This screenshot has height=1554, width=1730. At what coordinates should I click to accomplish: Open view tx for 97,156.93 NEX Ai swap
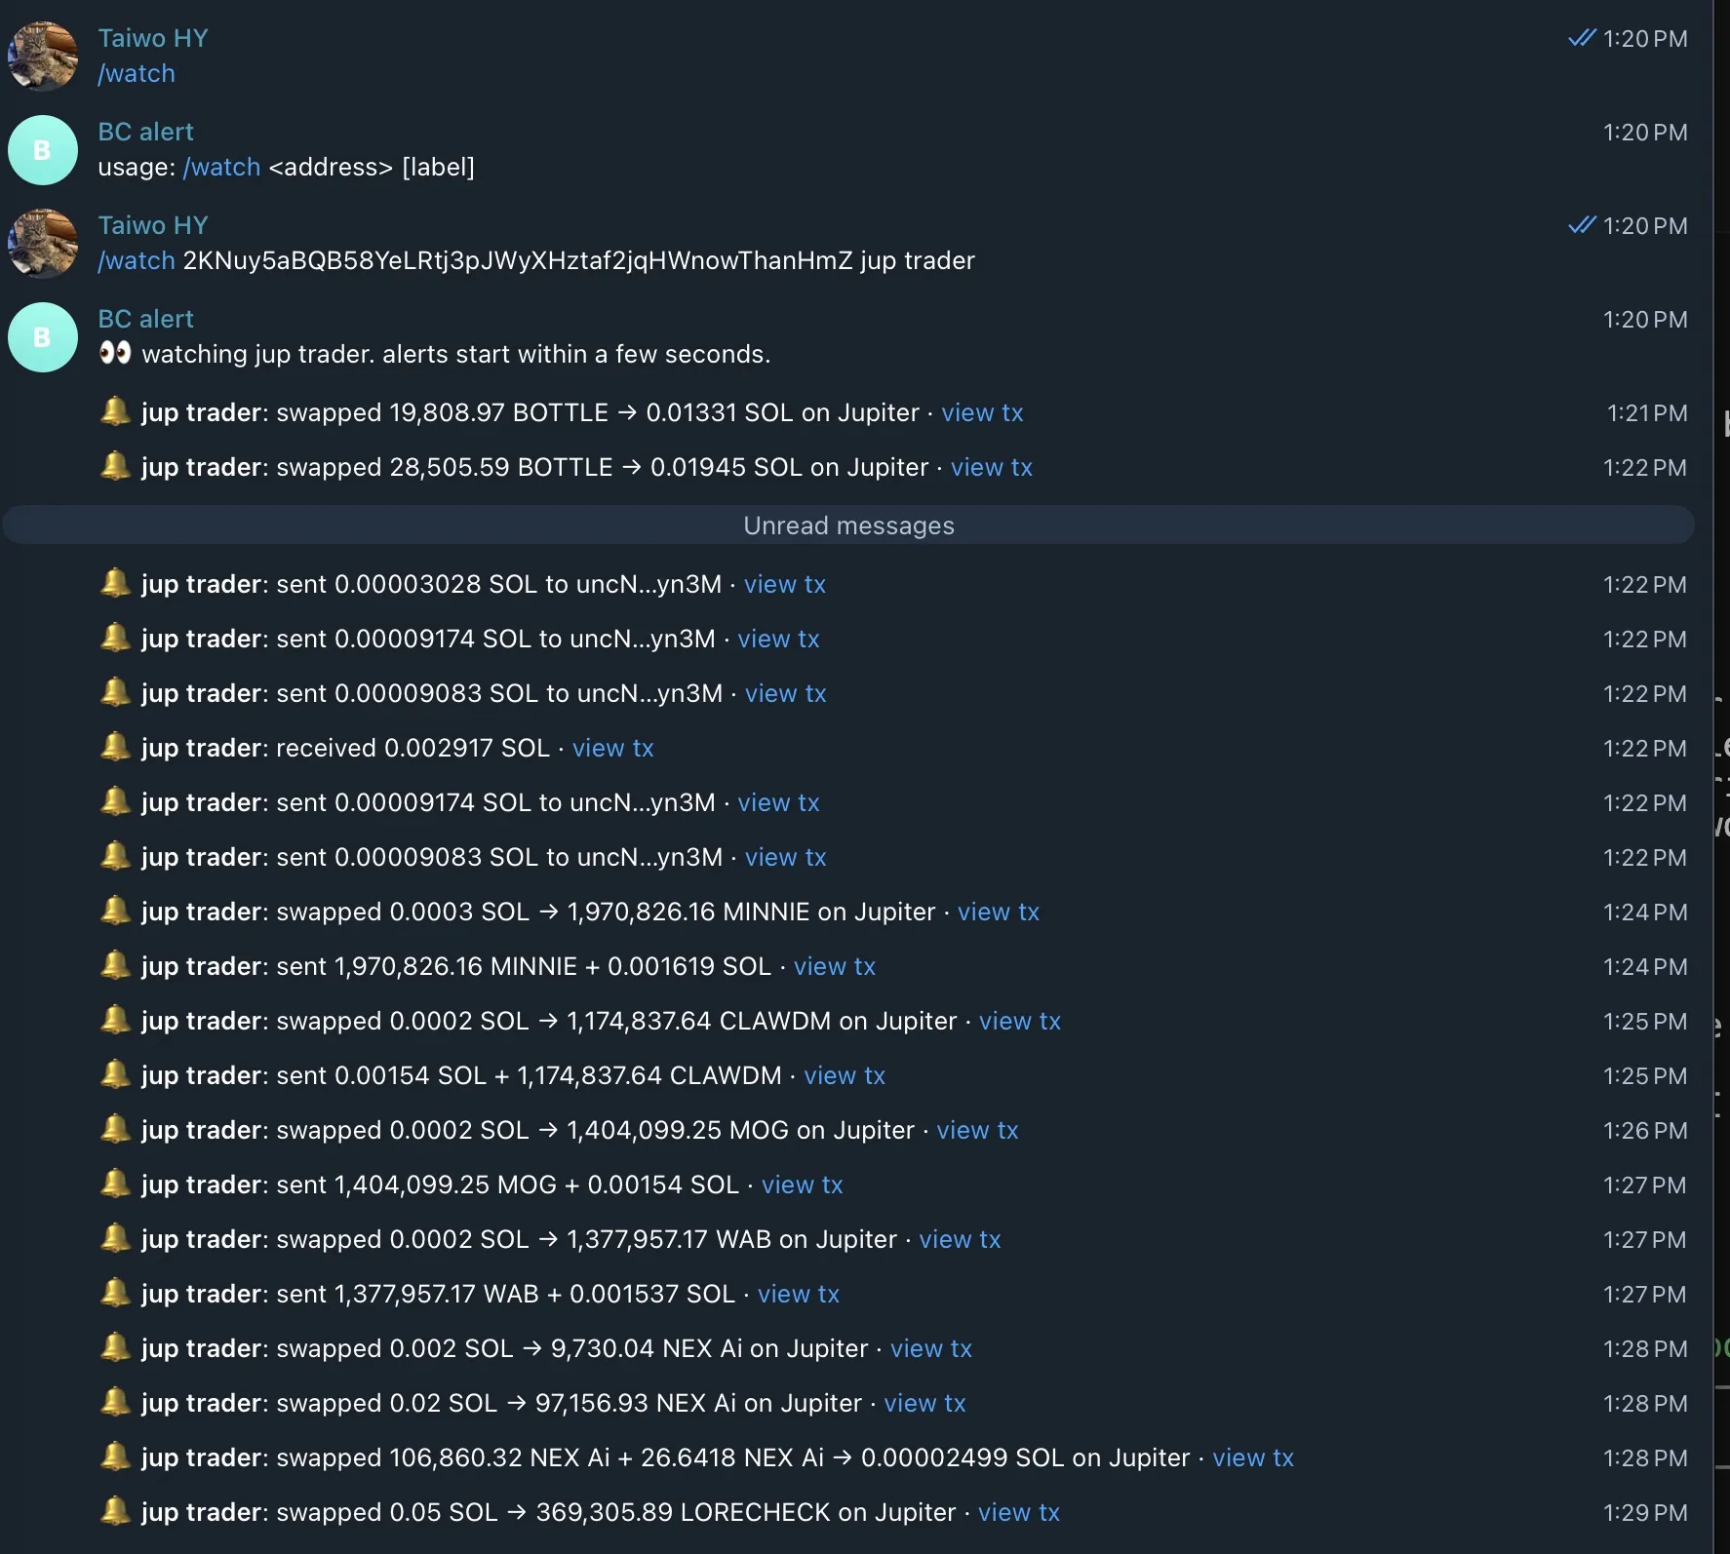(925, 1404)
